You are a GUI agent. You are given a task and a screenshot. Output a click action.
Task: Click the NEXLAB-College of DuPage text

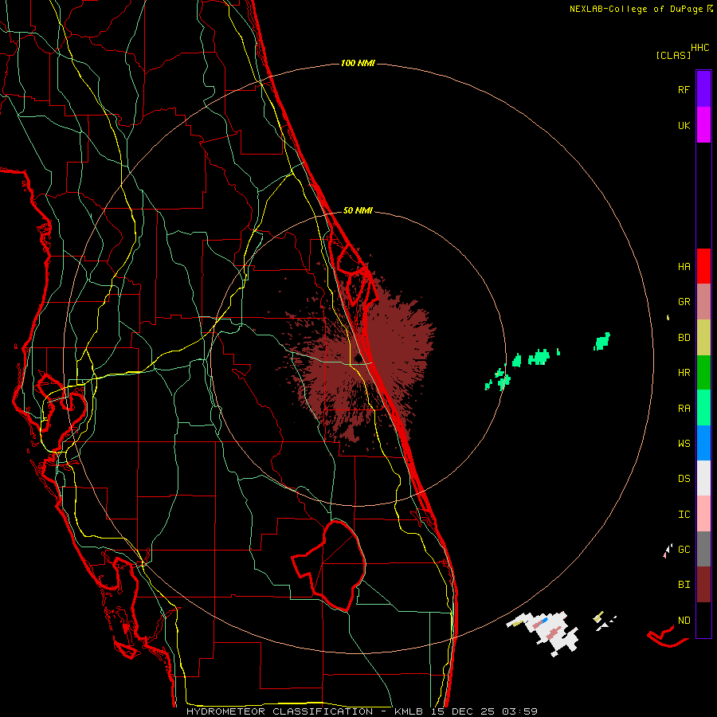pyautogui.click(x=637, y=9)
